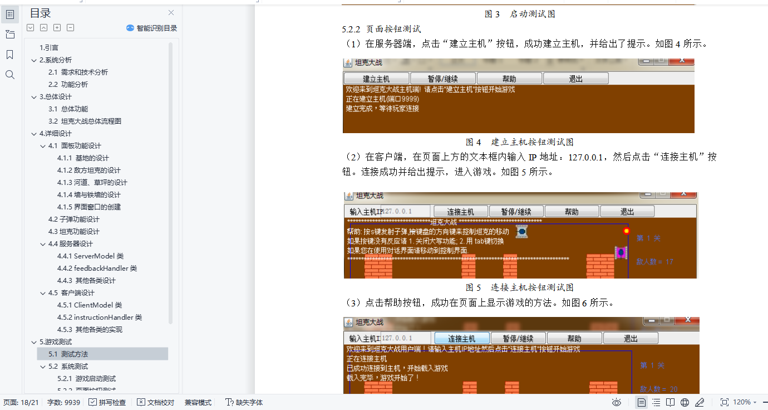The image size is (768, 410).
Task: Click 缺失字体 warning in status bar
Action: (244, 402)
